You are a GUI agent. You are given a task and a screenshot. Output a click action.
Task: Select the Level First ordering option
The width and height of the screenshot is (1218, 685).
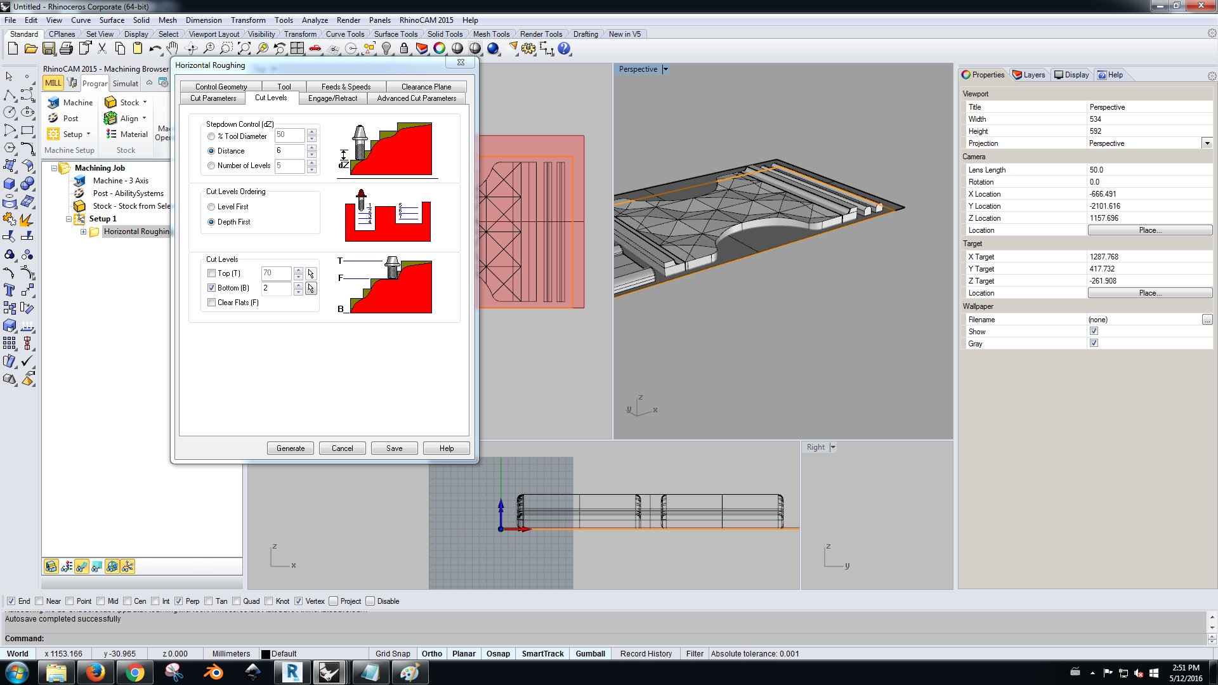click(211, 207)
